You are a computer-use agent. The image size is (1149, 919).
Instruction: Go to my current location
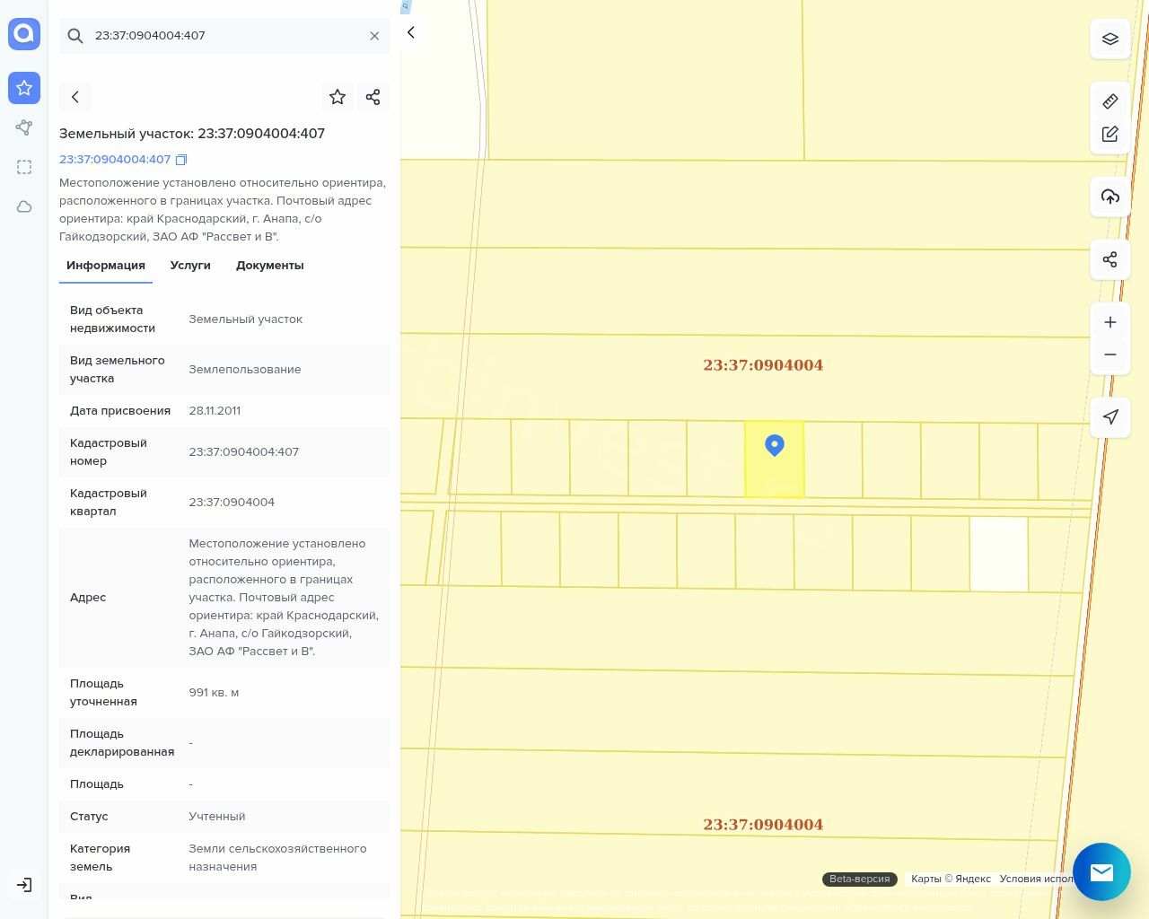coord(1110,417)
